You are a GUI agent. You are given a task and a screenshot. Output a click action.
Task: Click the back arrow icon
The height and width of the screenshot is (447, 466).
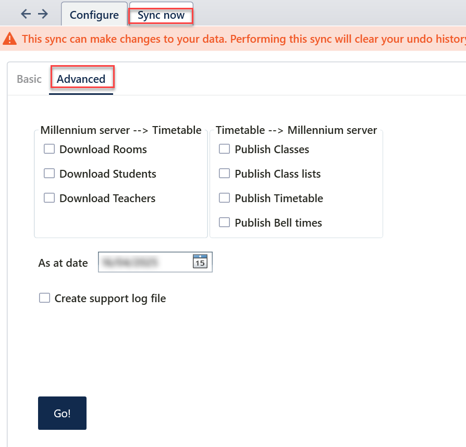(x=26, y=14)
